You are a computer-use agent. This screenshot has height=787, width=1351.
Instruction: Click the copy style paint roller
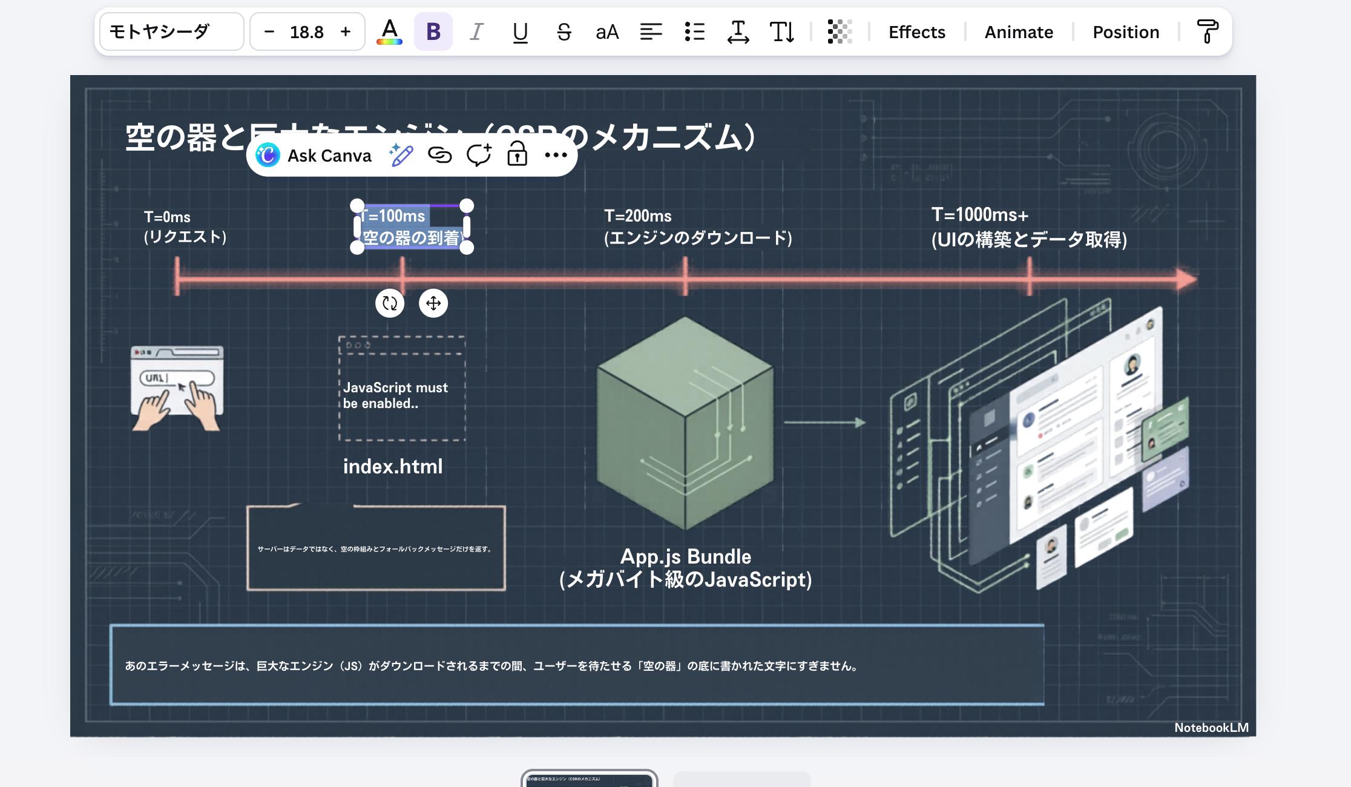[x=1207, y=31]
